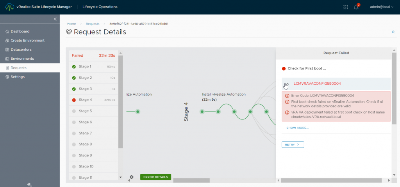Click the Create Environment icon

7,40
